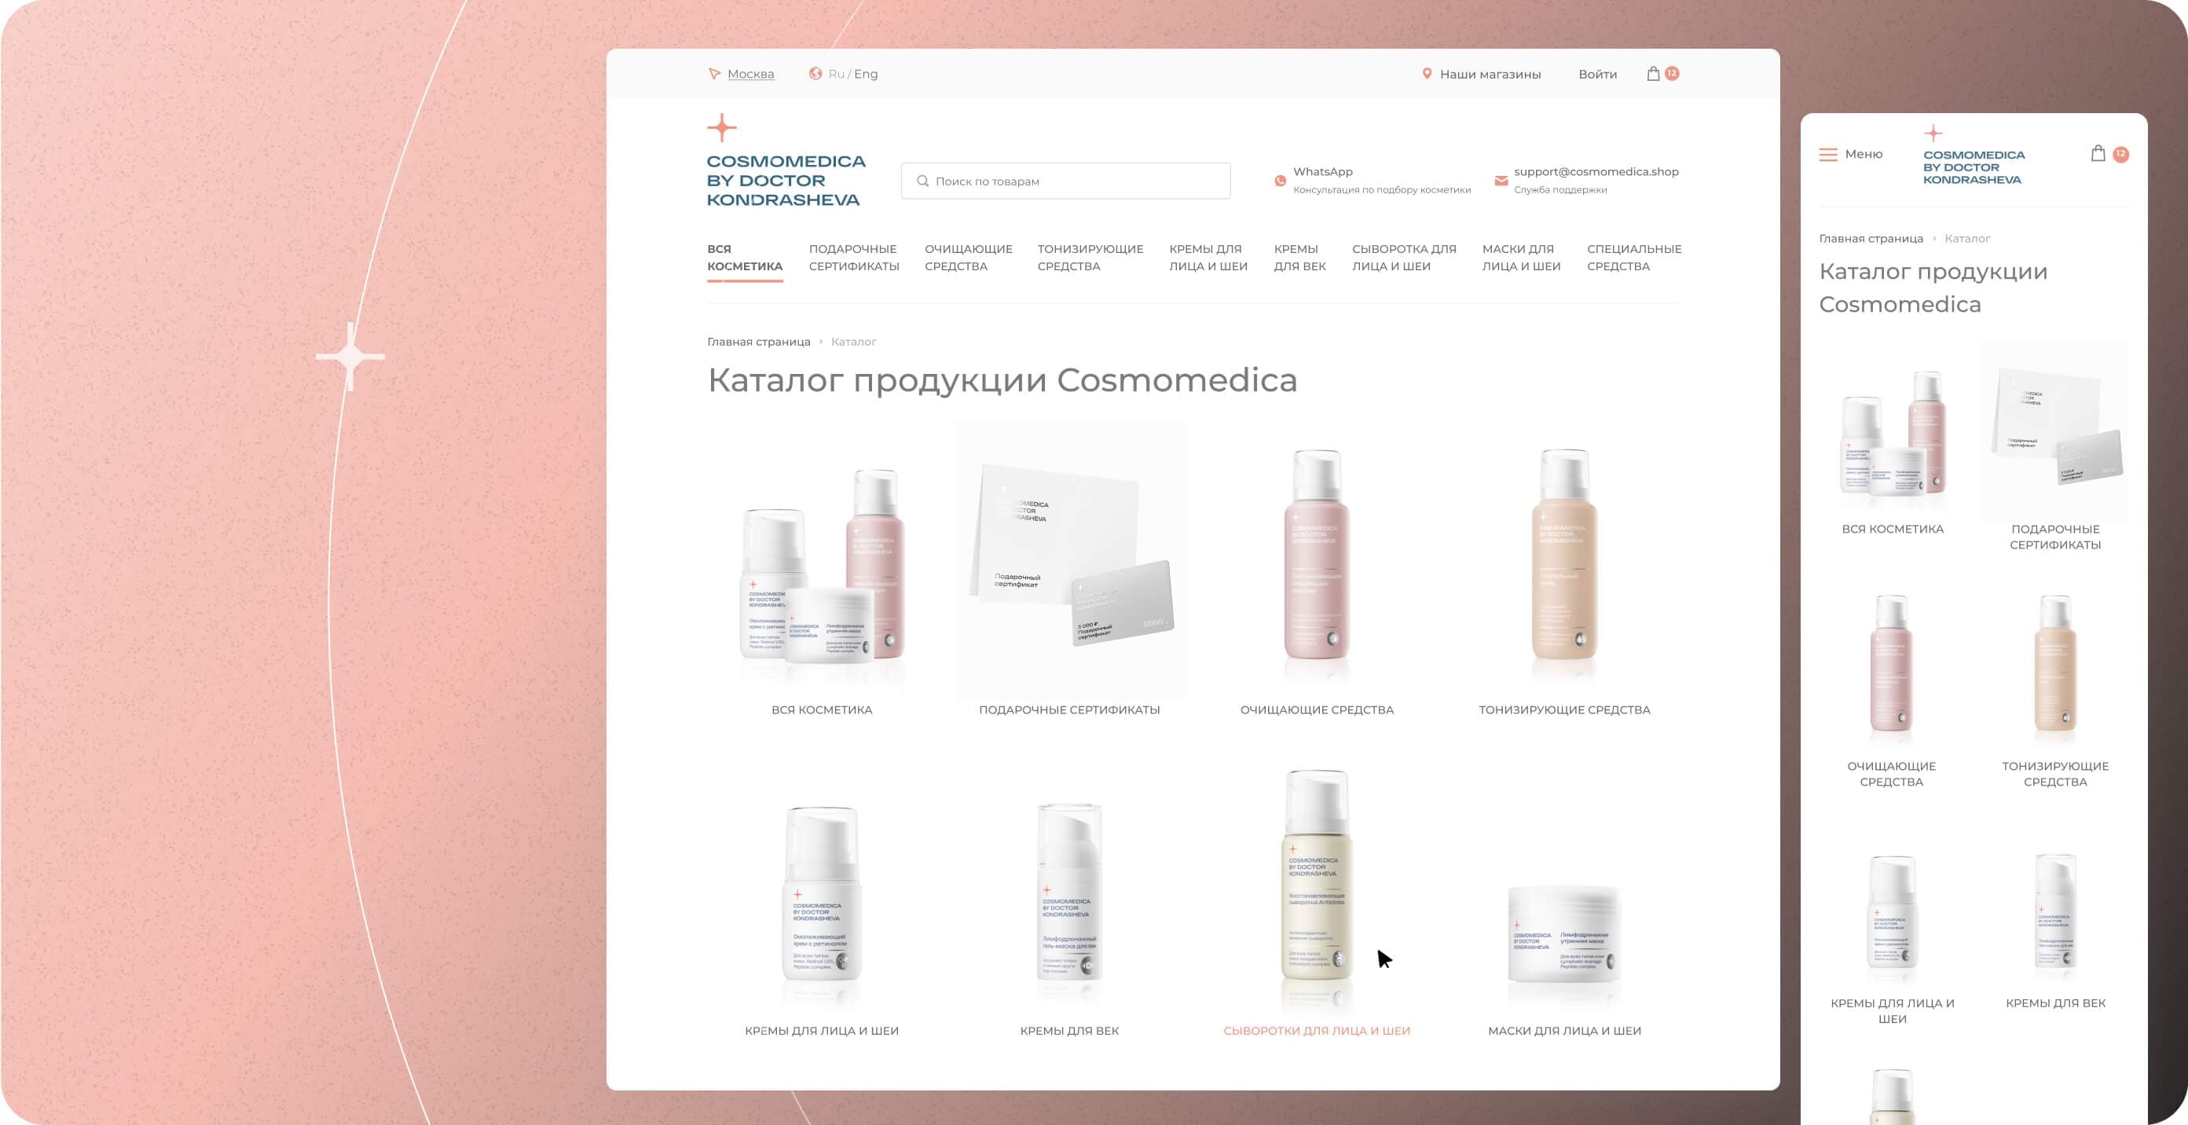This screenshot has height=1125, width=2188.
Task: Click the search magnifier icon
Action: [x=922, y=181]
